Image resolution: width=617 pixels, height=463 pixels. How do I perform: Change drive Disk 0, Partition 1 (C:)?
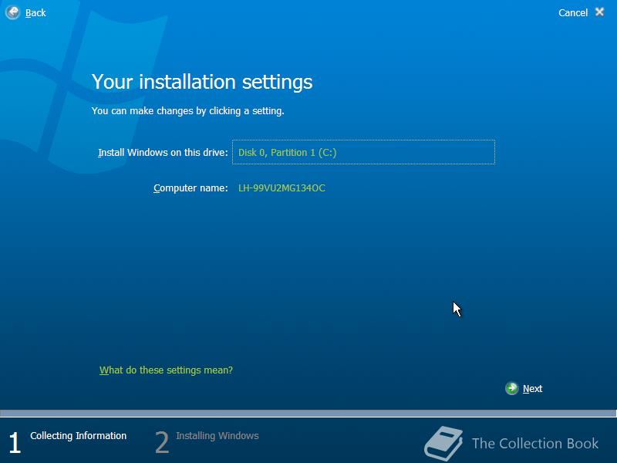click(363, 152)
